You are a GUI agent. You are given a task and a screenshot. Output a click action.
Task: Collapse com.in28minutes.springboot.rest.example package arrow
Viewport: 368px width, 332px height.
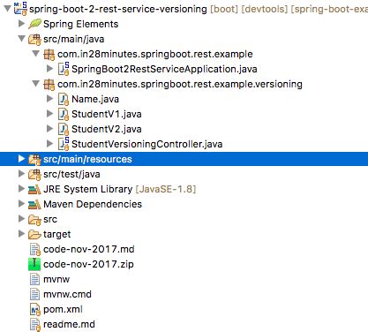[35, 53]
